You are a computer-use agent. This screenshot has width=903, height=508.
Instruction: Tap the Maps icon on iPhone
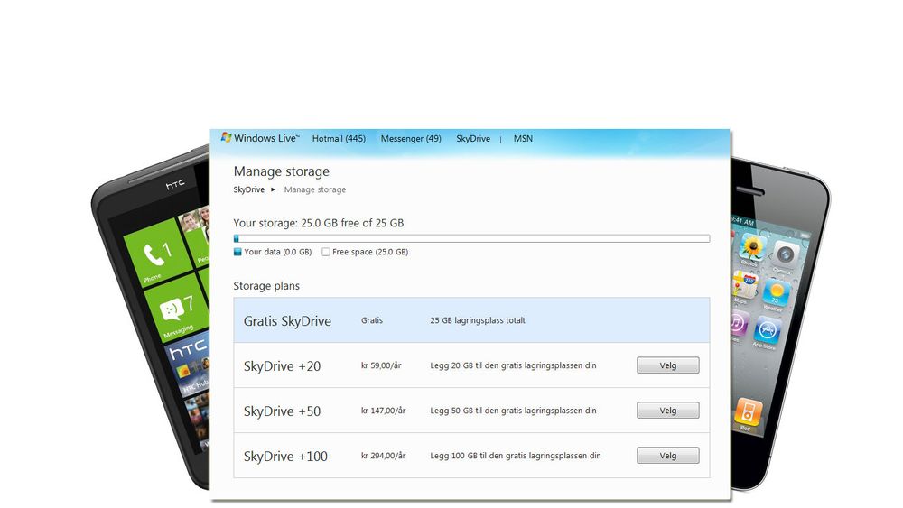745,284
